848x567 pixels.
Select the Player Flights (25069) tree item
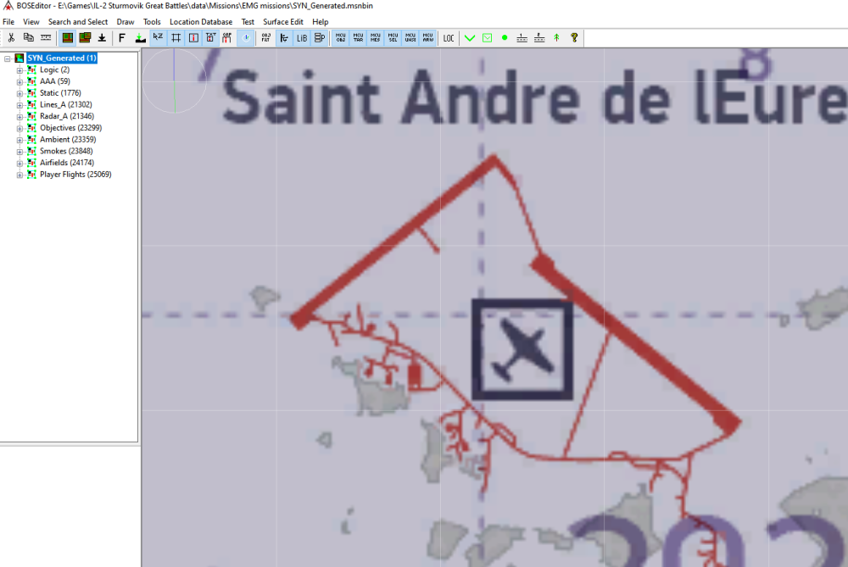75,174
